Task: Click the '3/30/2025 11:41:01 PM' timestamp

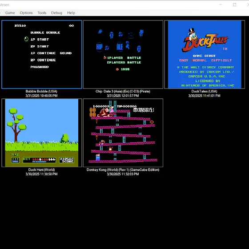Action: [x=204, y=96]
